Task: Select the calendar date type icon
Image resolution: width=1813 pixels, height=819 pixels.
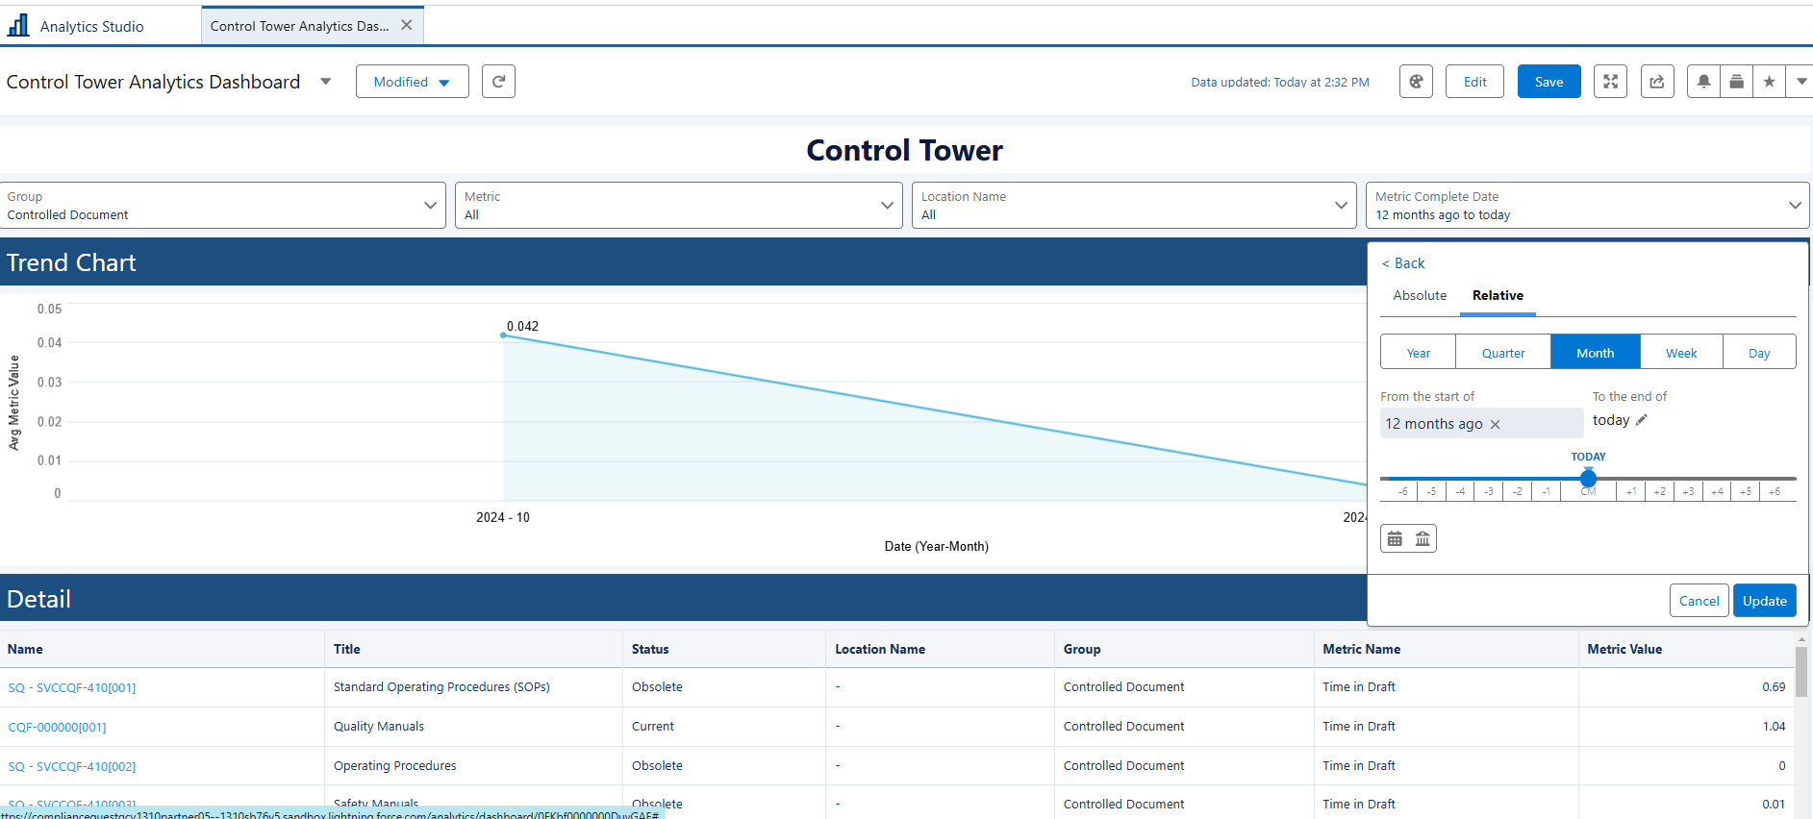Action: (1395, 538)
